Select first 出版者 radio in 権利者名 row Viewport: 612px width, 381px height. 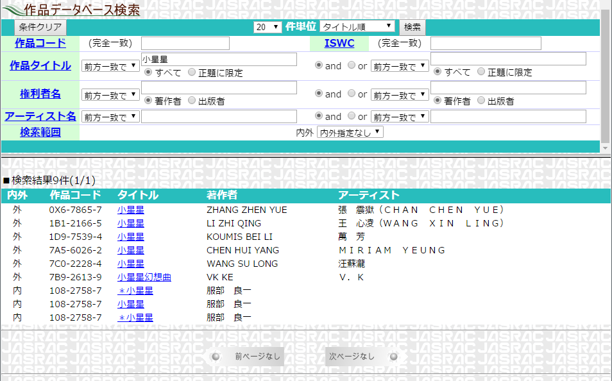[x=192, y=100]
